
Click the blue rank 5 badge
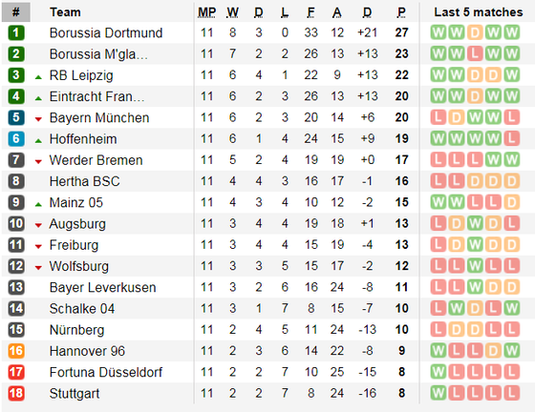click(x=16, y=118)
